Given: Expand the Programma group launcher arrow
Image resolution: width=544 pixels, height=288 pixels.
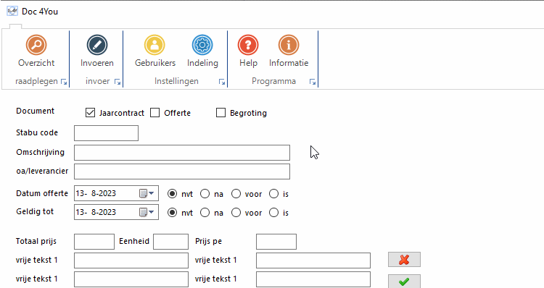Looking at the screenshot, I should 313,82.
